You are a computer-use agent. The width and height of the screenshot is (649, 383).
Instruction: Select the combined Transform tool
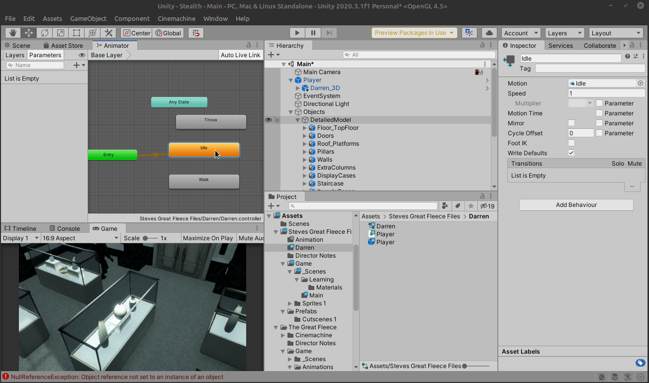pos(93,33)
